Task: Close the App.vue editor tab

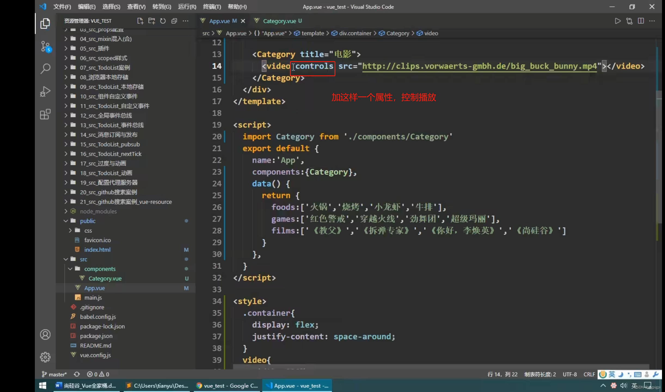Action: 243,21
